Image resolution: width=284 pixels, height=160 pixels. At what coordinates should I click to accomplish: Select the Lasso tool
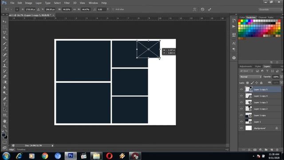point(4,32)
